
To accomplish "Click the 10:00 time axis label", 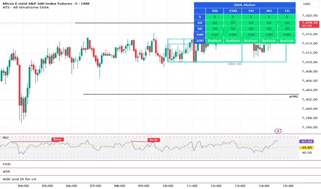I will pyautogui.click(x=168, y=186).
